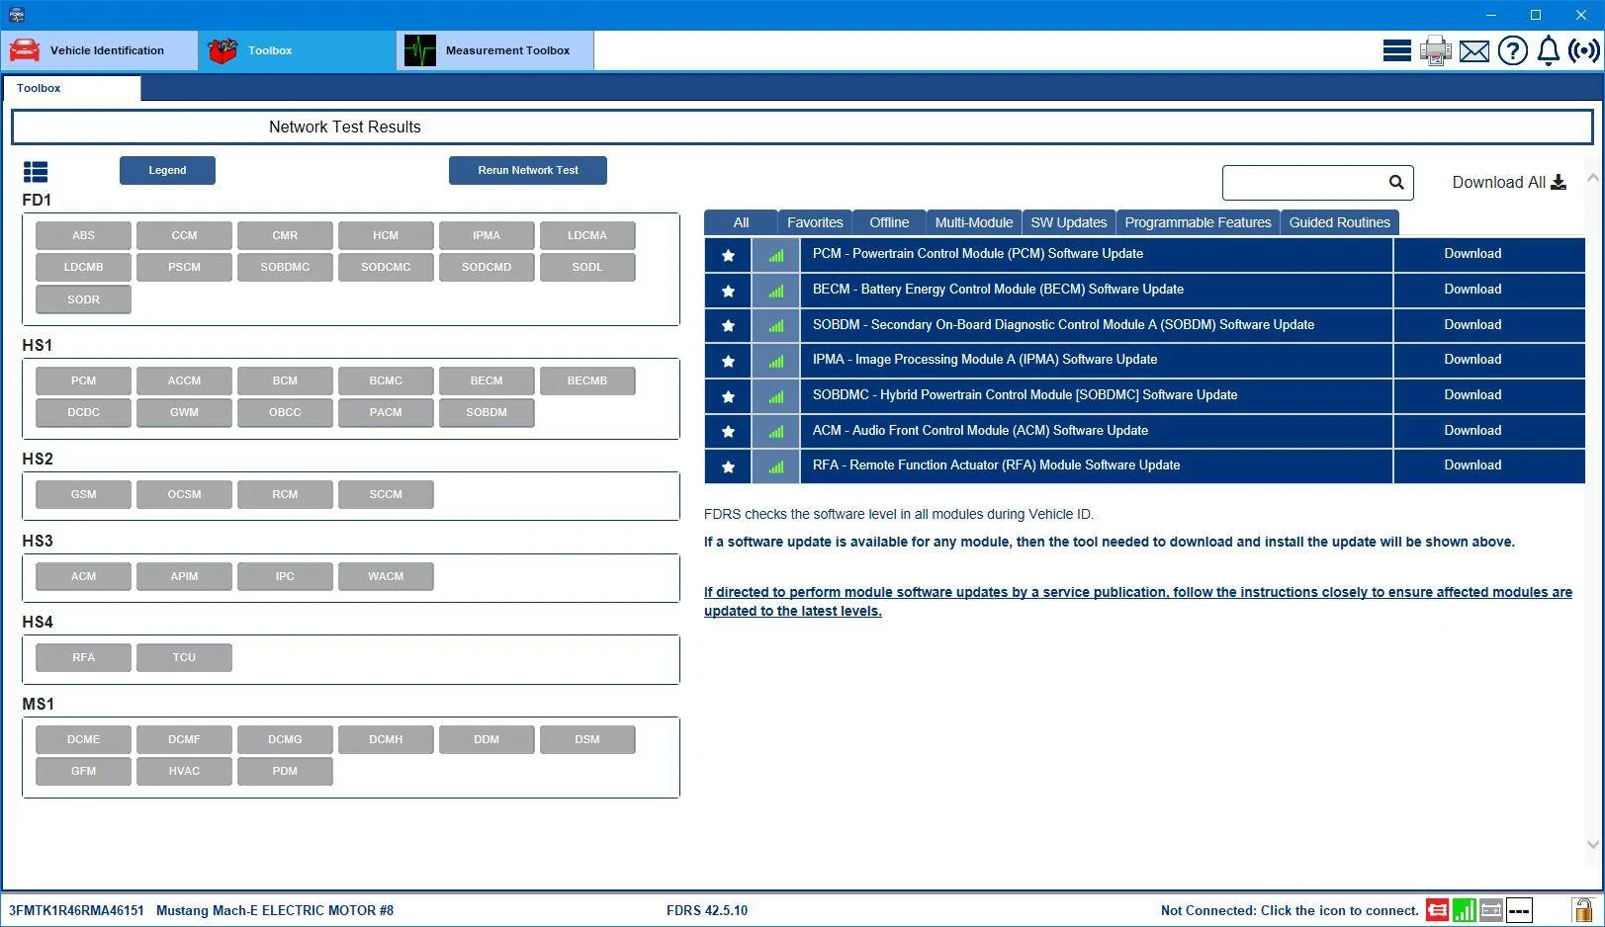Click Rerun Network Test button
The width and height of the screenshot is (1605, 927).
(x=528, y=170)
